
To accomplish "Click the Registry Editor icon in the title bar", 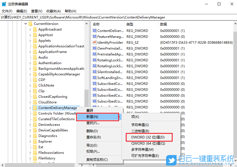I will point(4,4).
